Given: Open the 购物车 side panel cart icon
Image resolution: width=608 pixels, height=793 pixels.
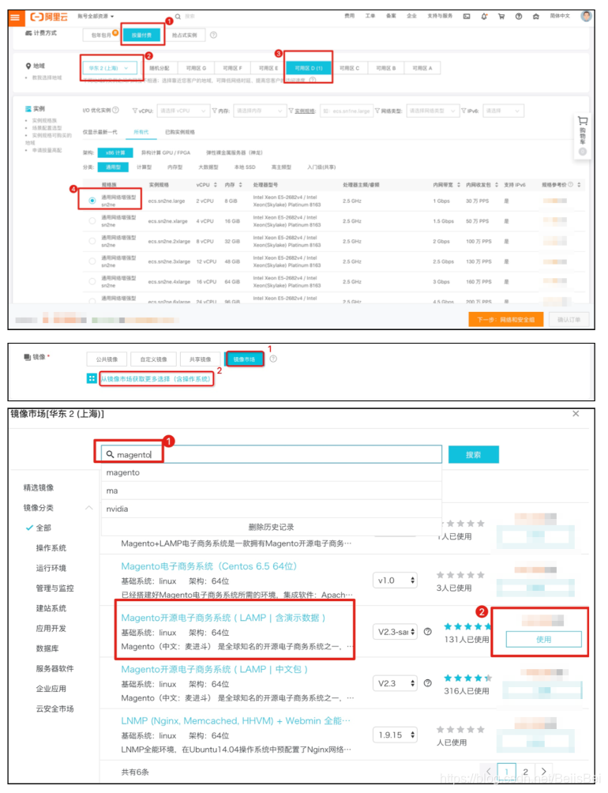Looking at the screenshot, I should pyautogui.click(x=582, y=121).
